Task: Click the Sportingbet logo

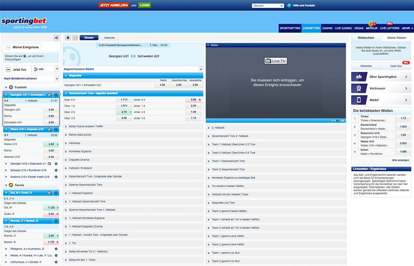Action: [x=24, y=23]
